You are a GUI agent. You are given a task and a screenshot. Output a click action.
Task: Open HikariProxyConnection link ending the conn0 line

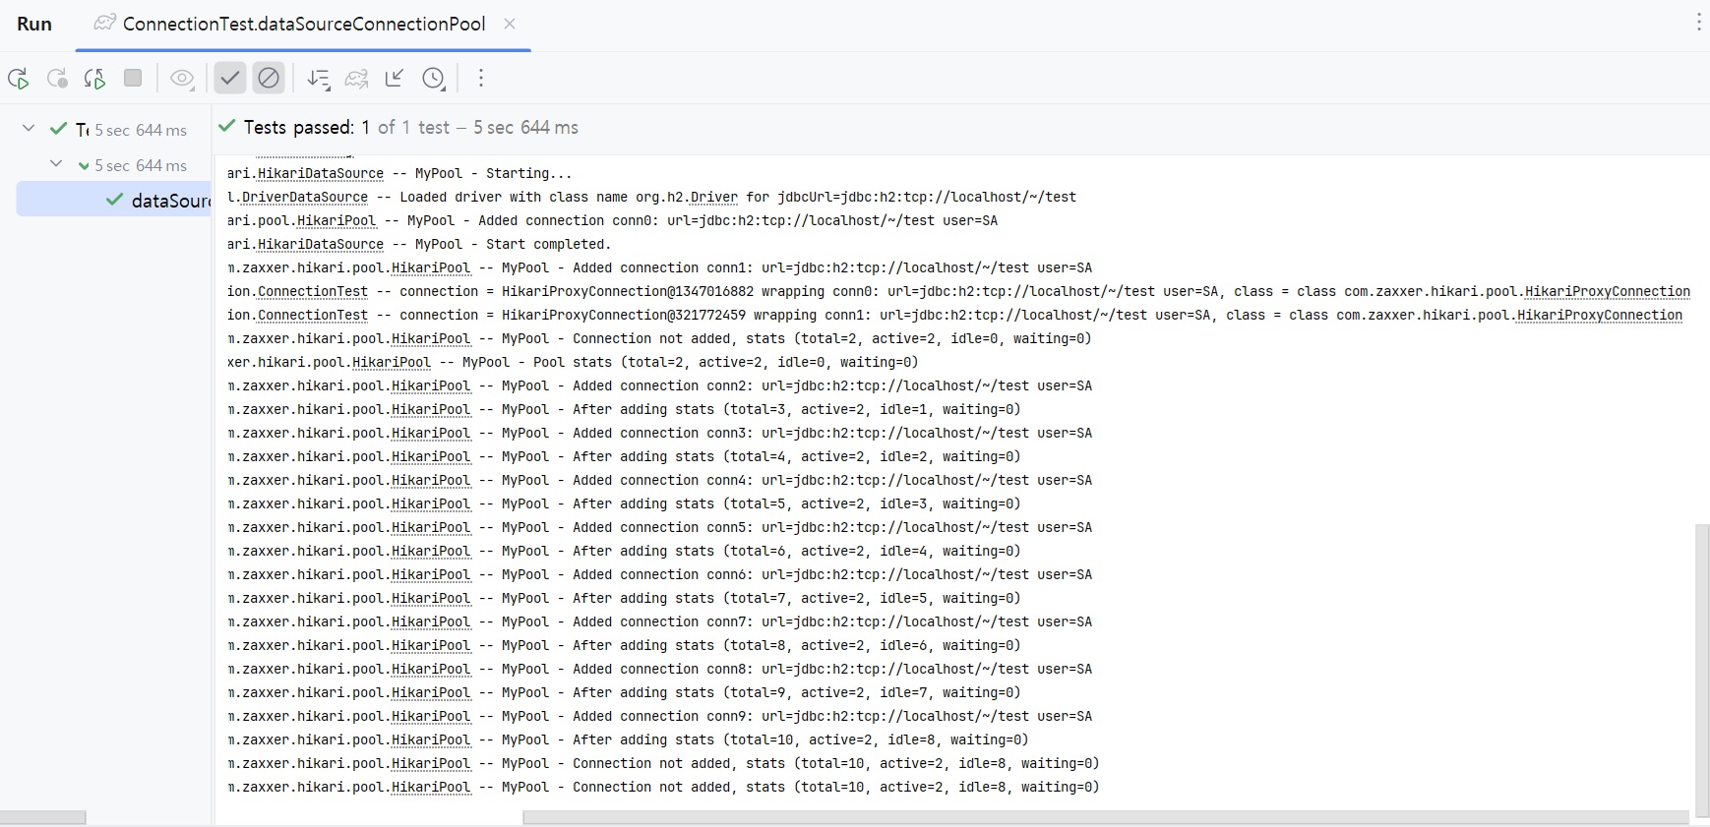point(1608,292)
